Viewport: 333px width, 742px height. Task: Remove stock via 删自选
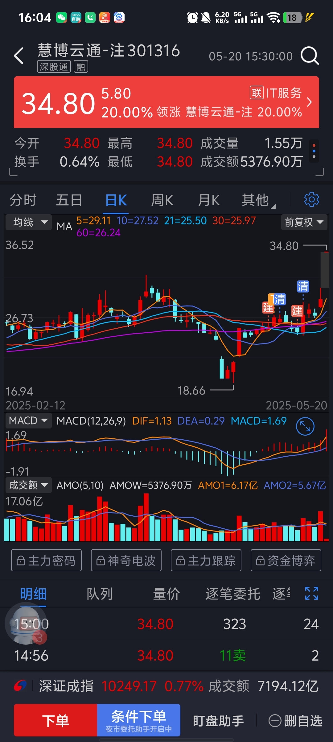coord(295,721)
